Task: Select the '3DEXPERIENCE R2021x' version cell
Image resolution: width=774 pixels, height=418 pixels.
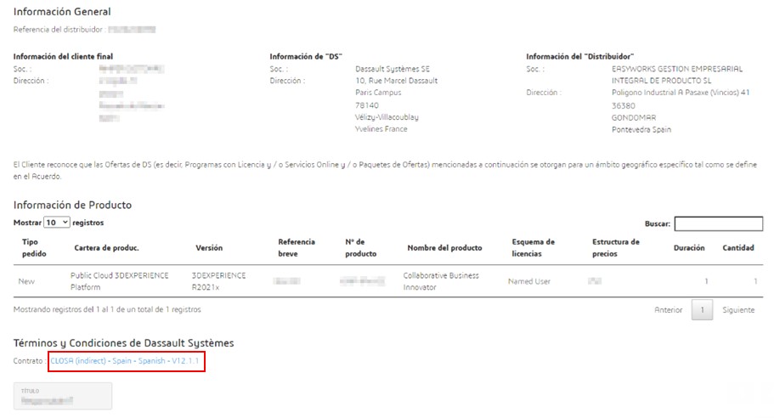Action: click(218, 281)
